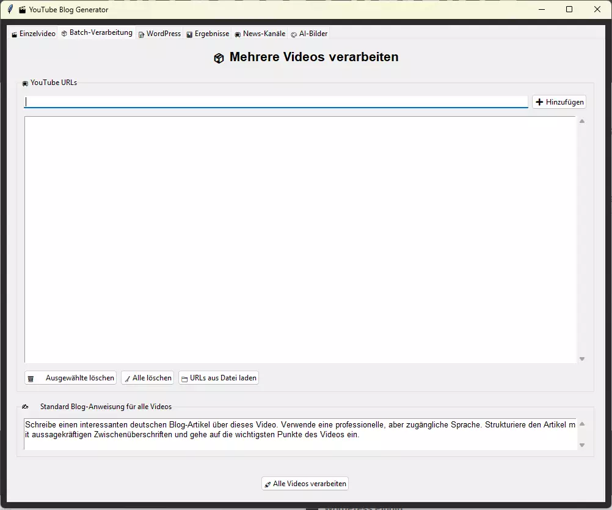
Task: Maximize the YouTube Blog Generator window
Action: coord(569,9)
